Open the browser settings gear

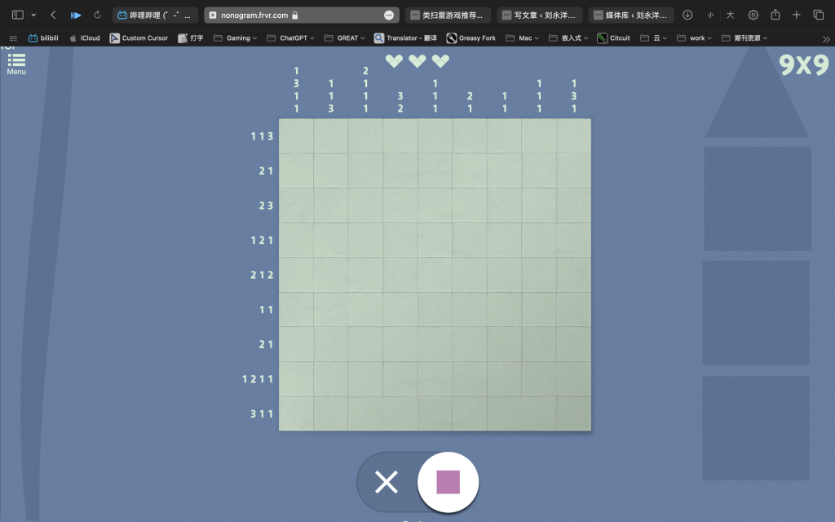(x=753, y=15)
